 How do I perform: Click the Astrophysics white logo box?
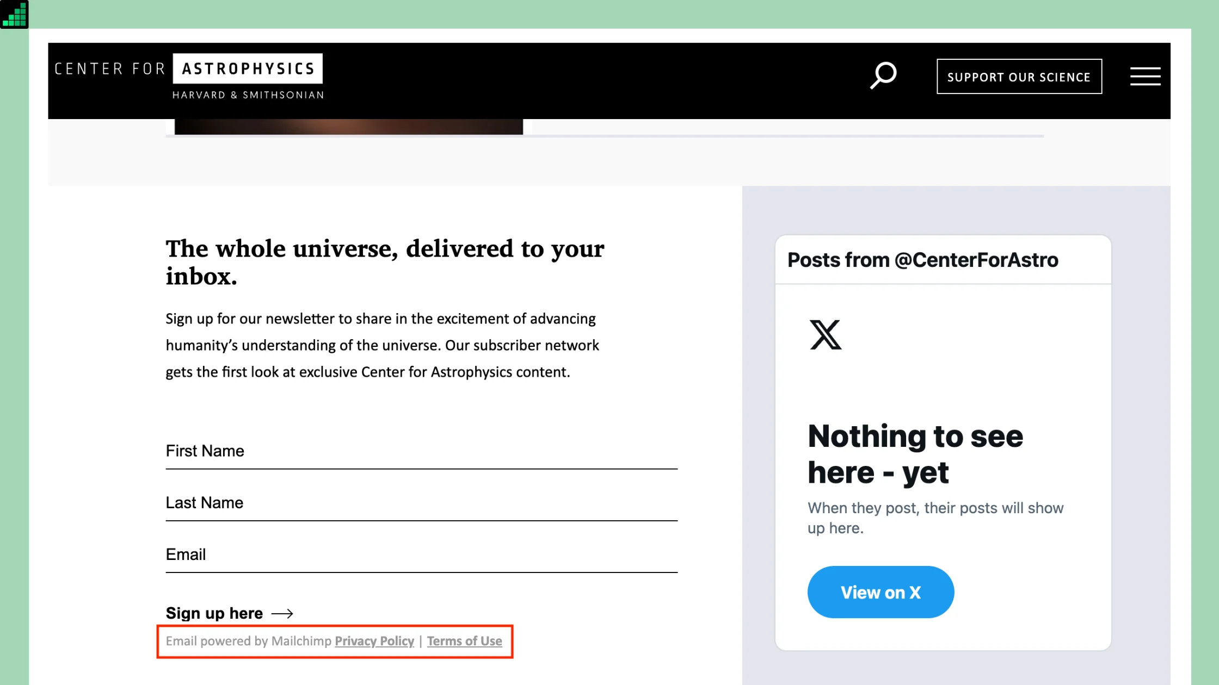(248, 68)
